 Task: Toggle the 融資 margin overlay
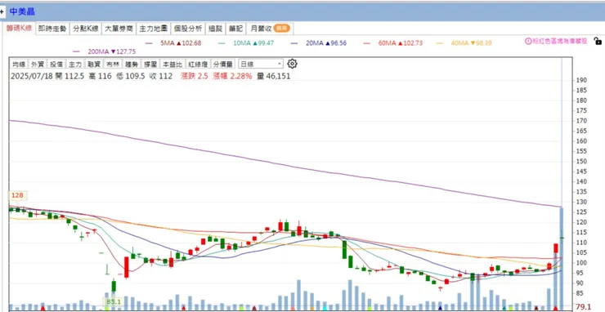coord(94,64)
